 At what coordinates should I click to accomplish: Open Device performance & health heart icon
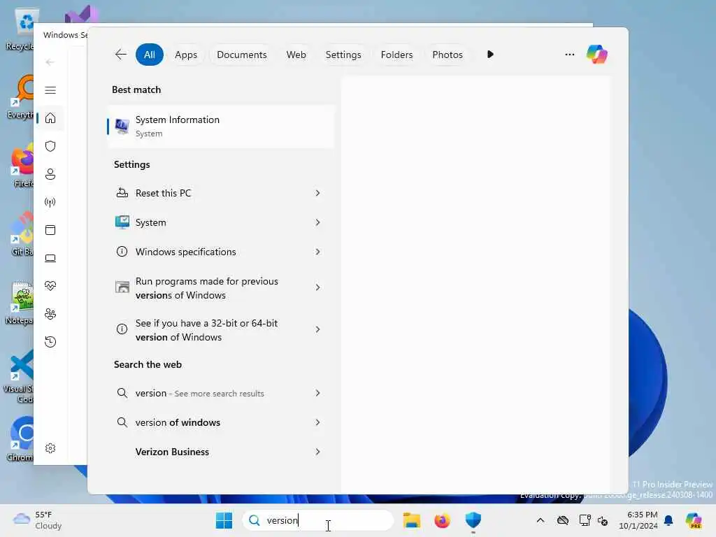(x=50, y=286)
